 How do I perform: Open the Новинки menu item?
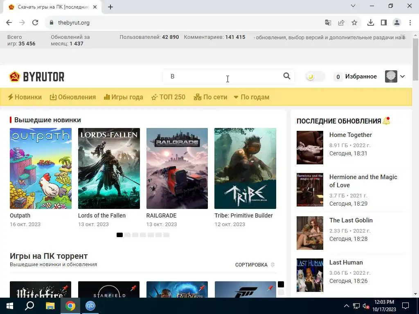(x=25, y=97)
